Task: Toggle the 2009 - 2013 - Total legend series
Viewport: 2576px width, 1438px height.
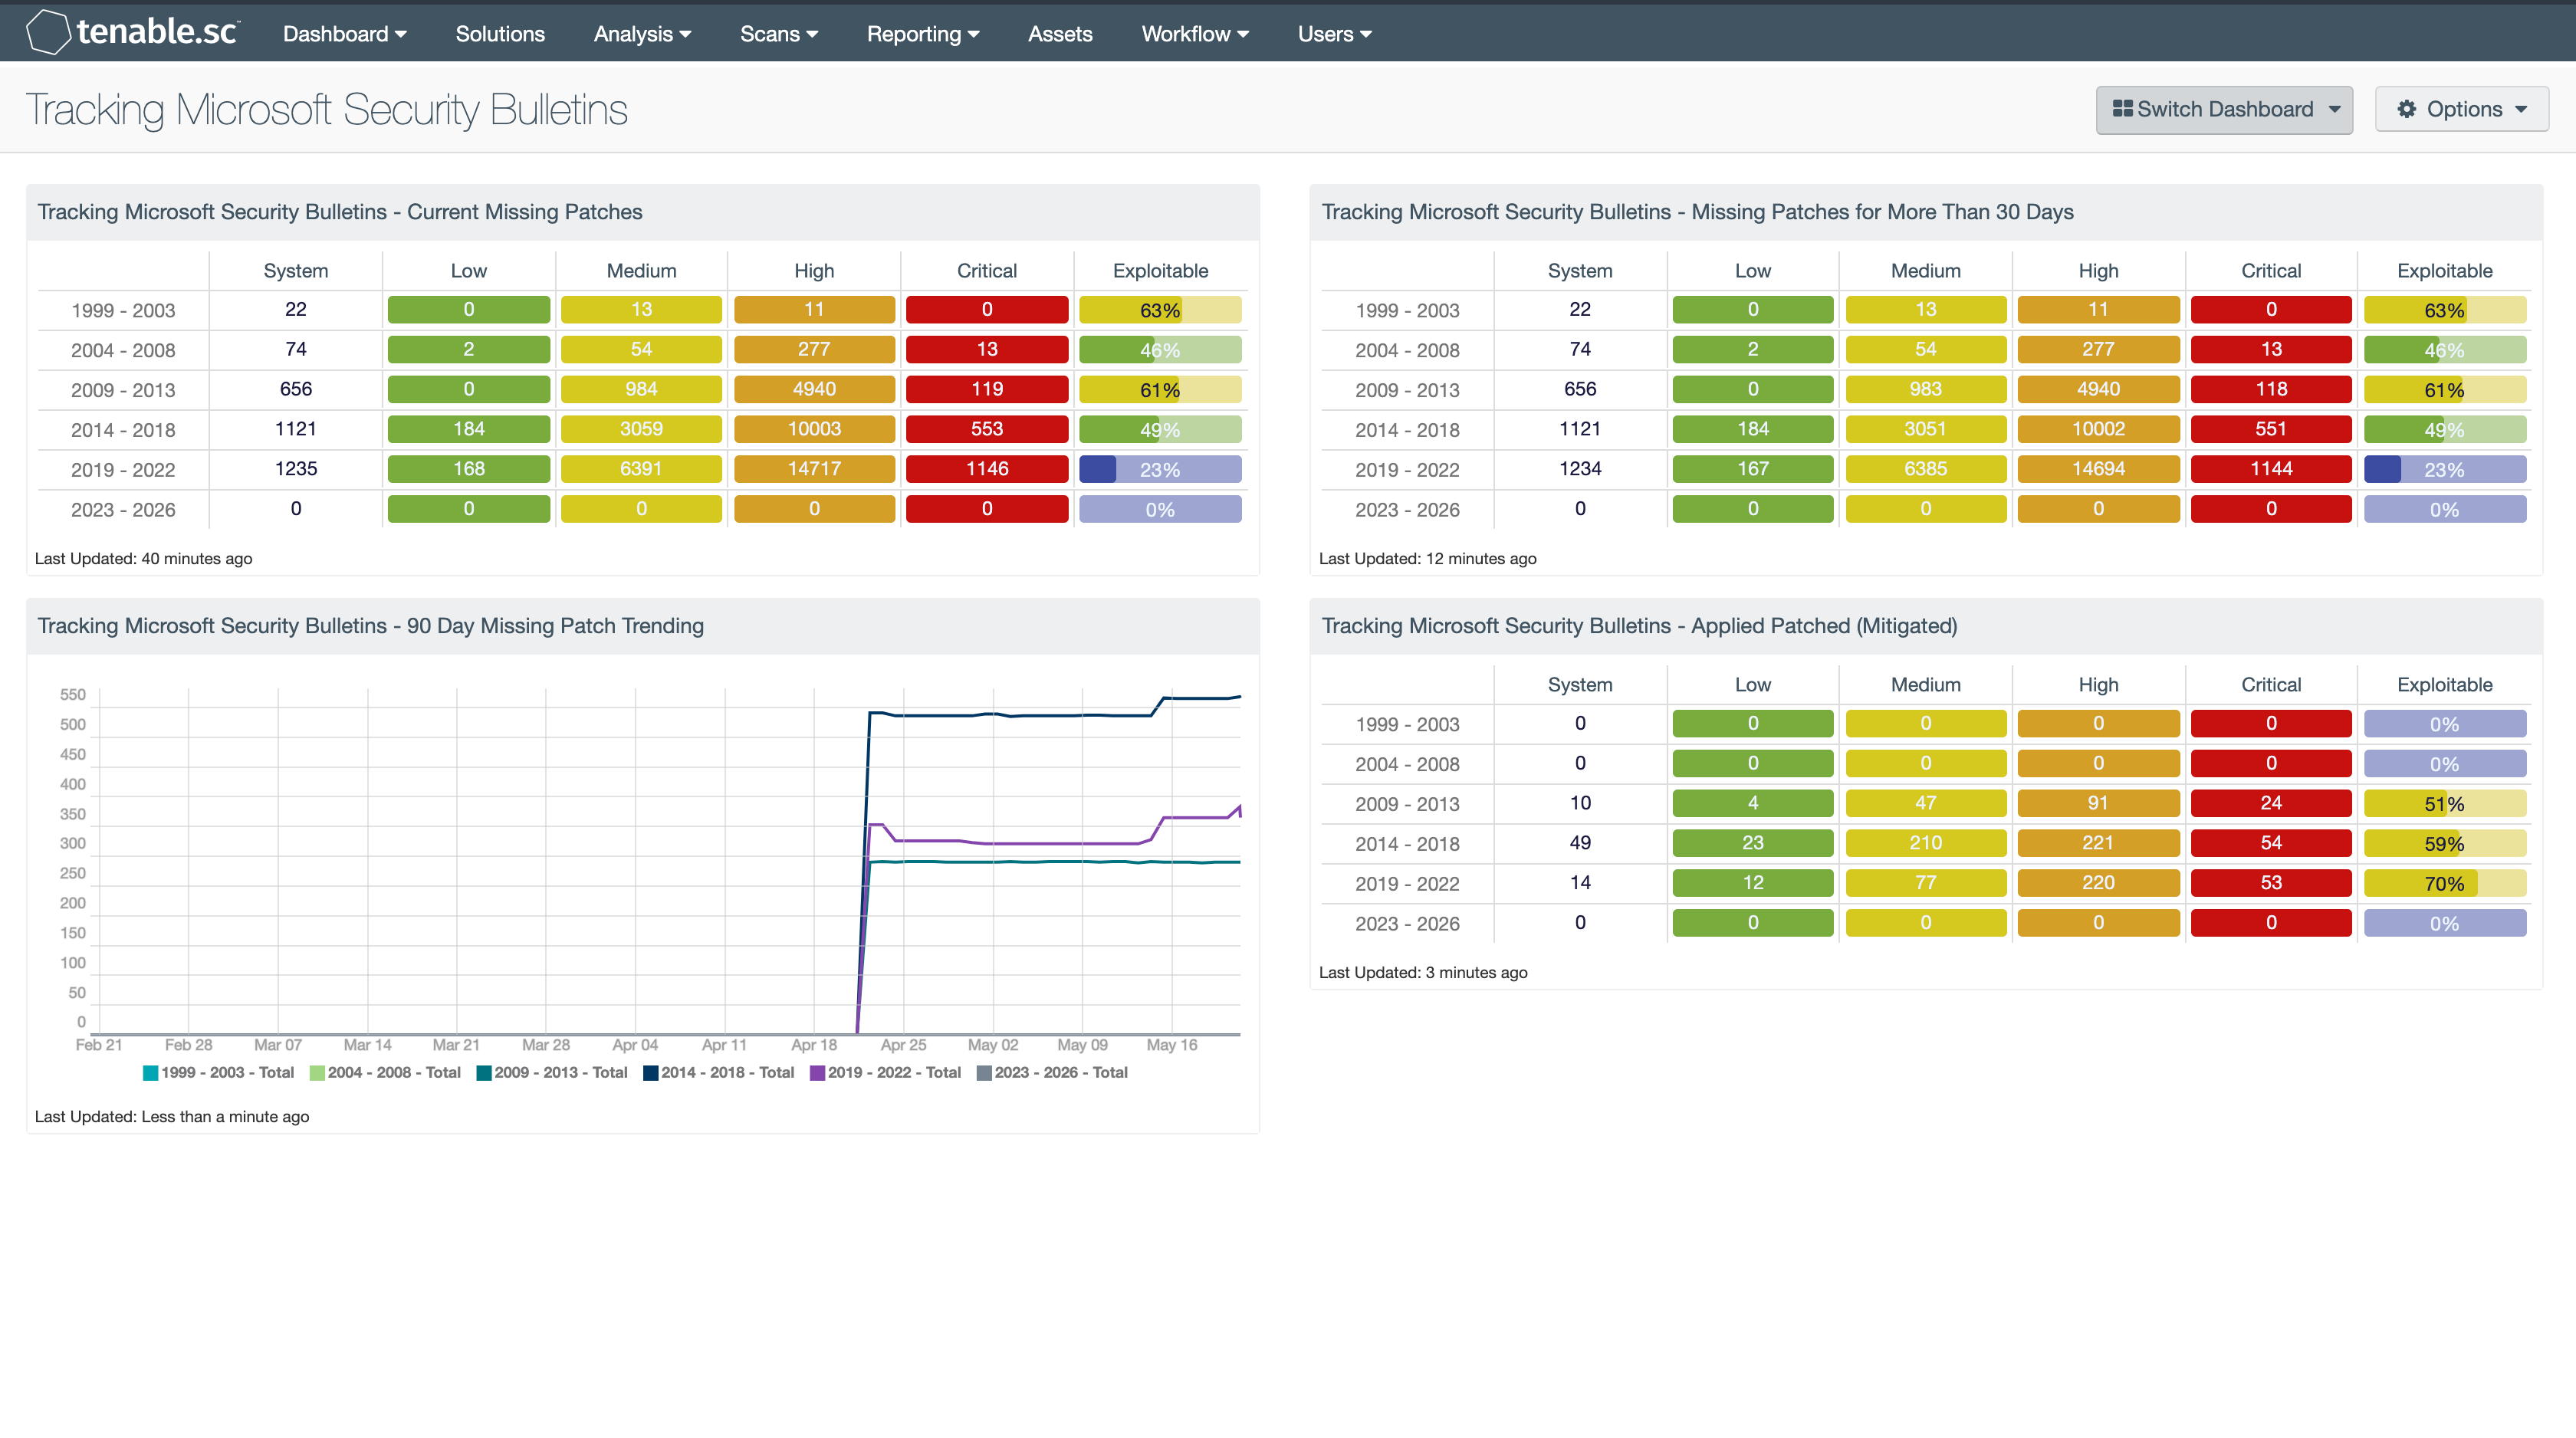Action: tap(552, 1072)
